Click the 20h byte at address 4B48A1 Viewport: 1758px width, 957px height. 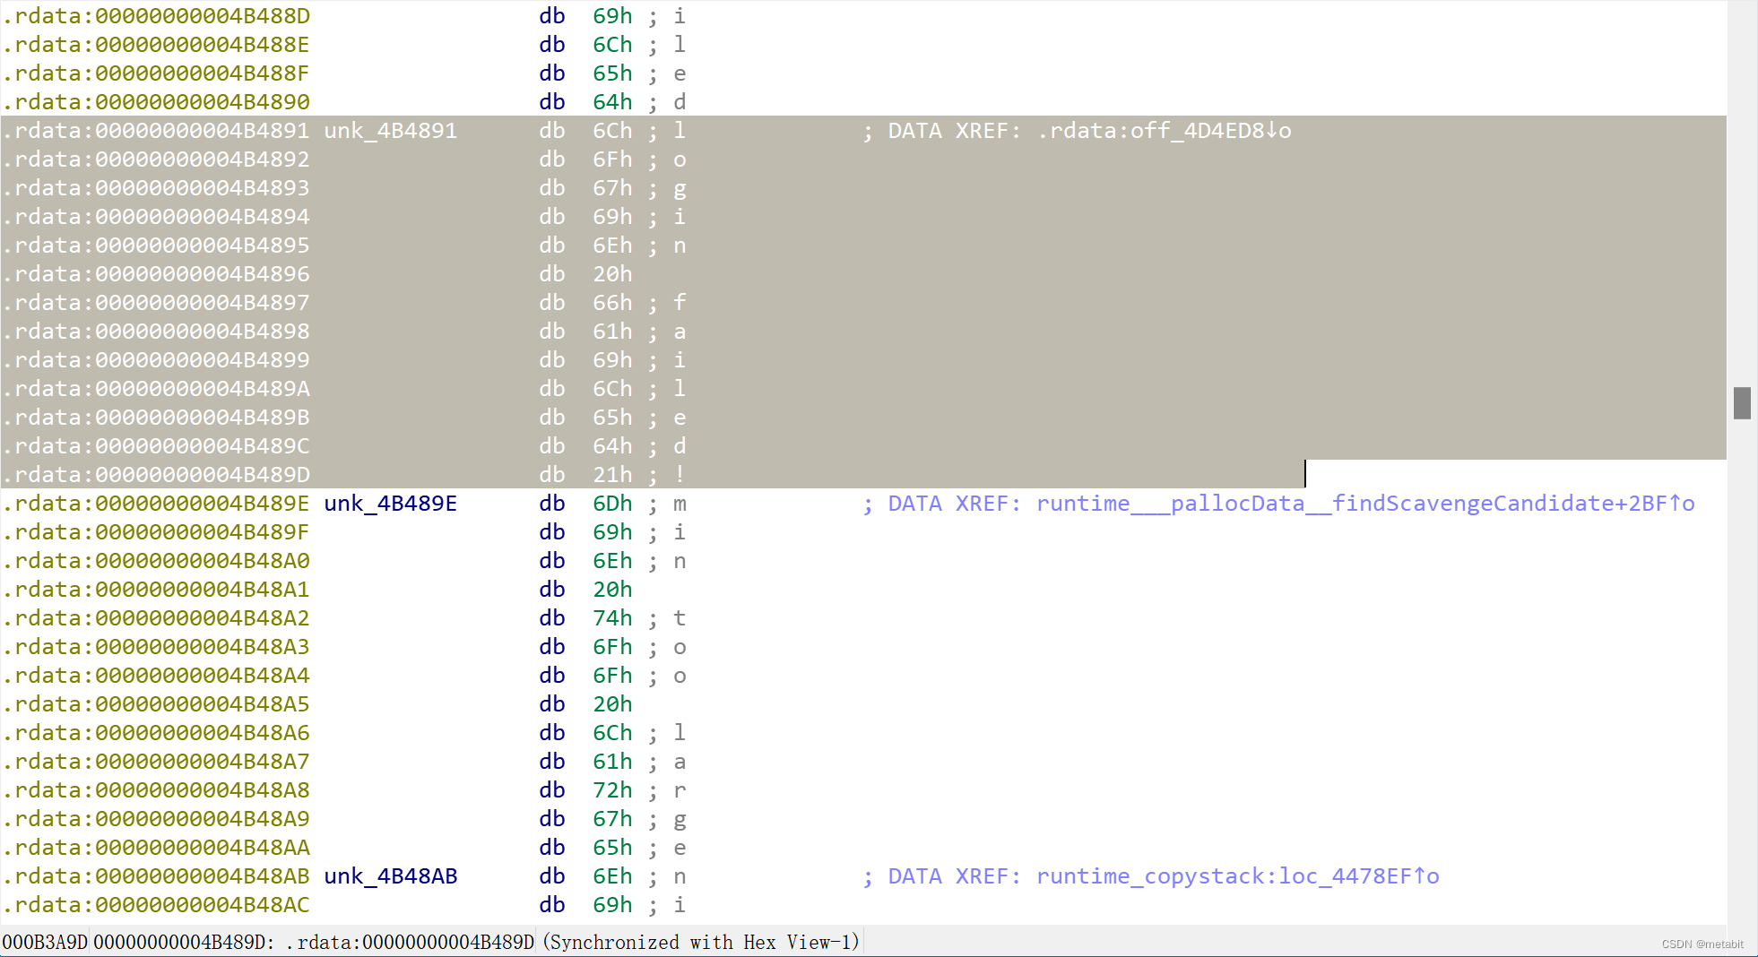pyautogui.click(x=612, y=590)
